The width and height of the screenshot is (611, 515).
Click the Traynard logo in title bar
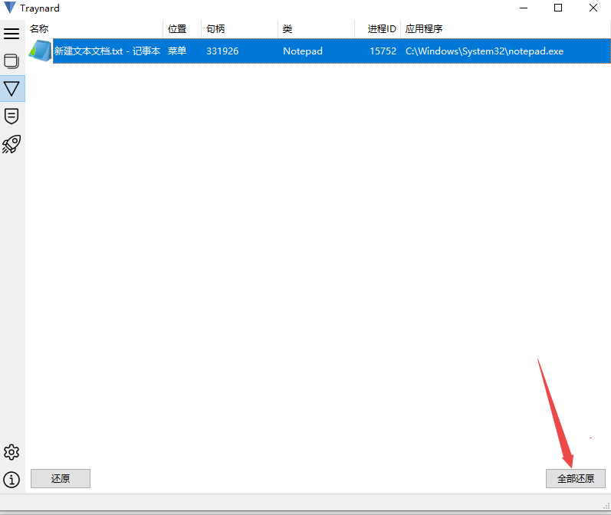(x=10, y=8)
